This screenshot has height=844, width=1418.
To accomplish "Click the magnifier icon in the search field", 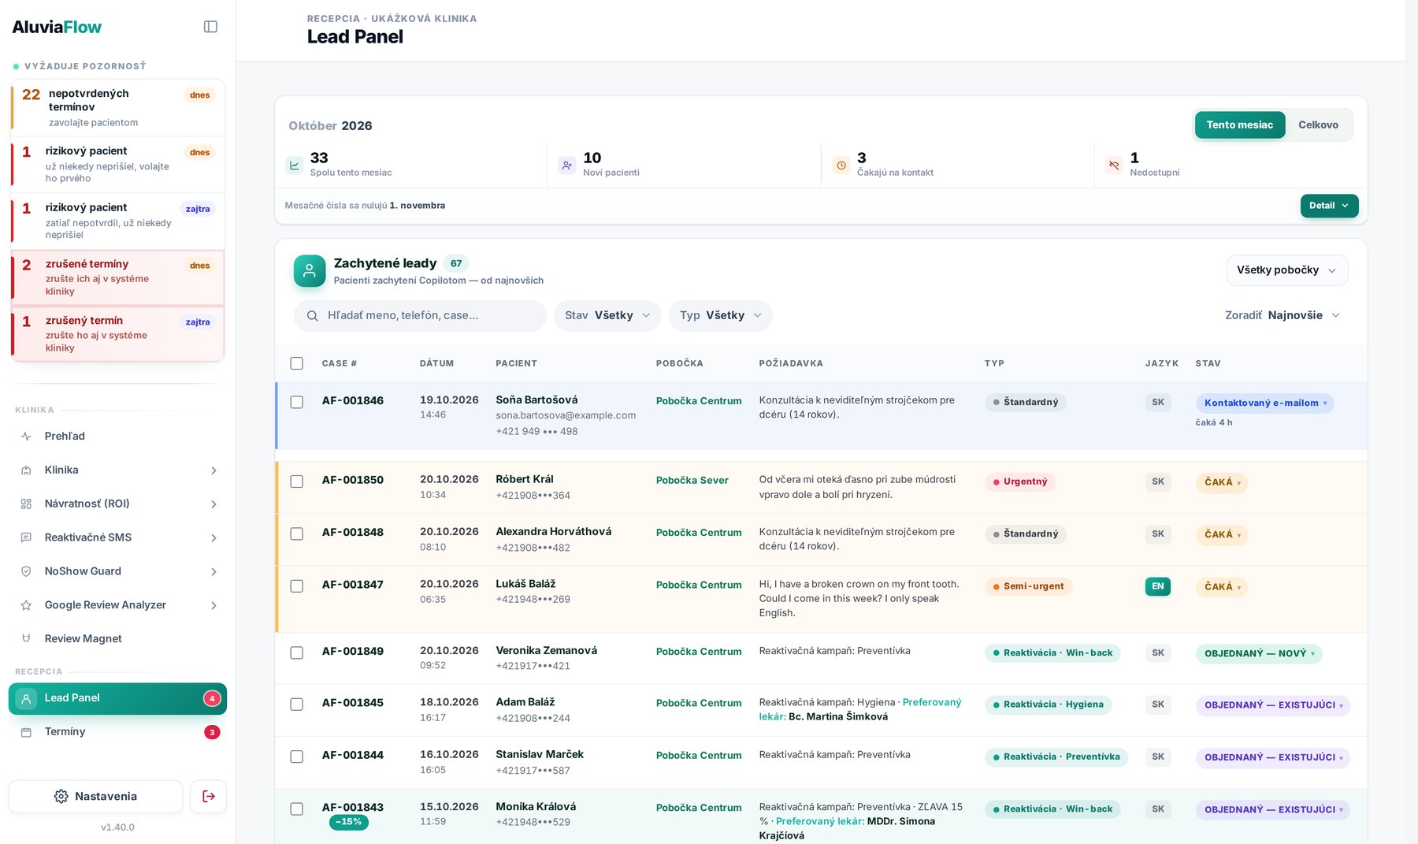I will point(313,316).
